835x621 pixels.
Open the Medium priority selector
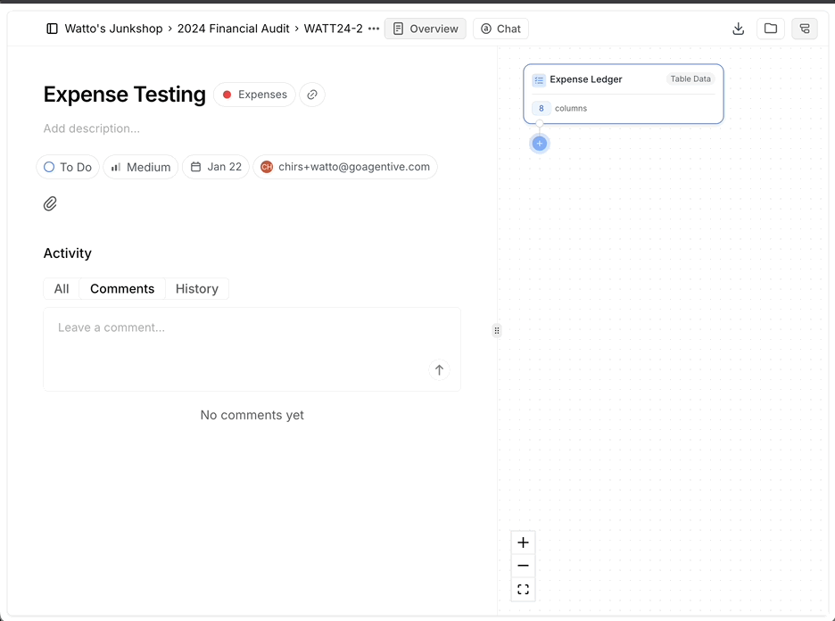point(140,167)
